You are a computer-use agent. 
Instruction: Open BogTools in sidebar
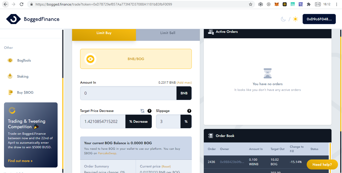point(24,60)
